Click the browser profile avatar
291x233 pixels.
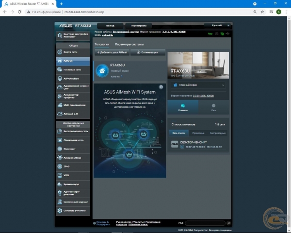(x=278, y=12)
